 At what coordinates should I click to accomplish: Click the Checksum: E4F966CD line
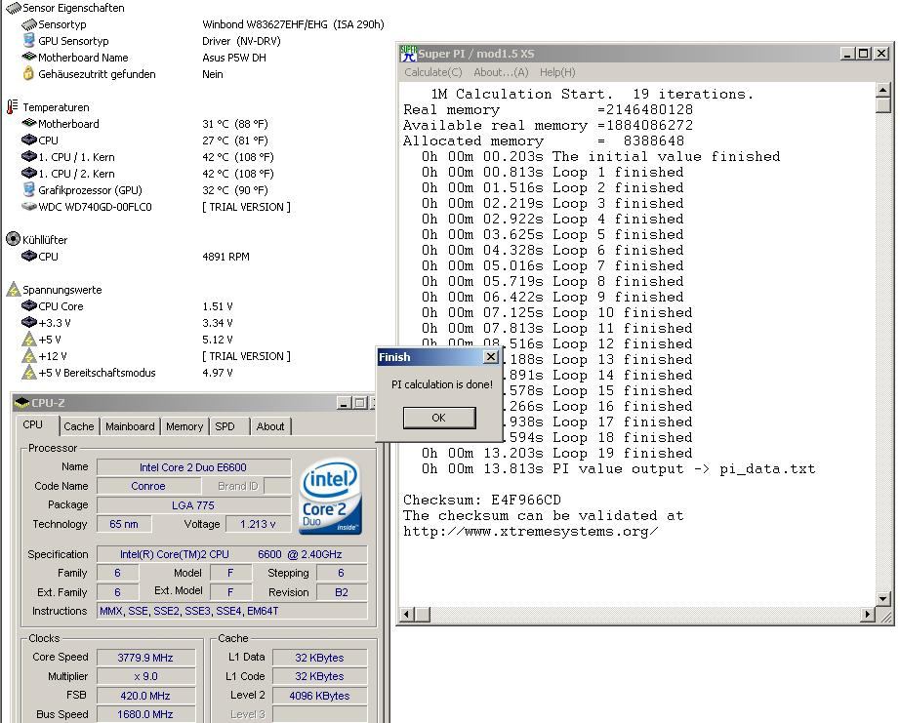click(481, 500)
